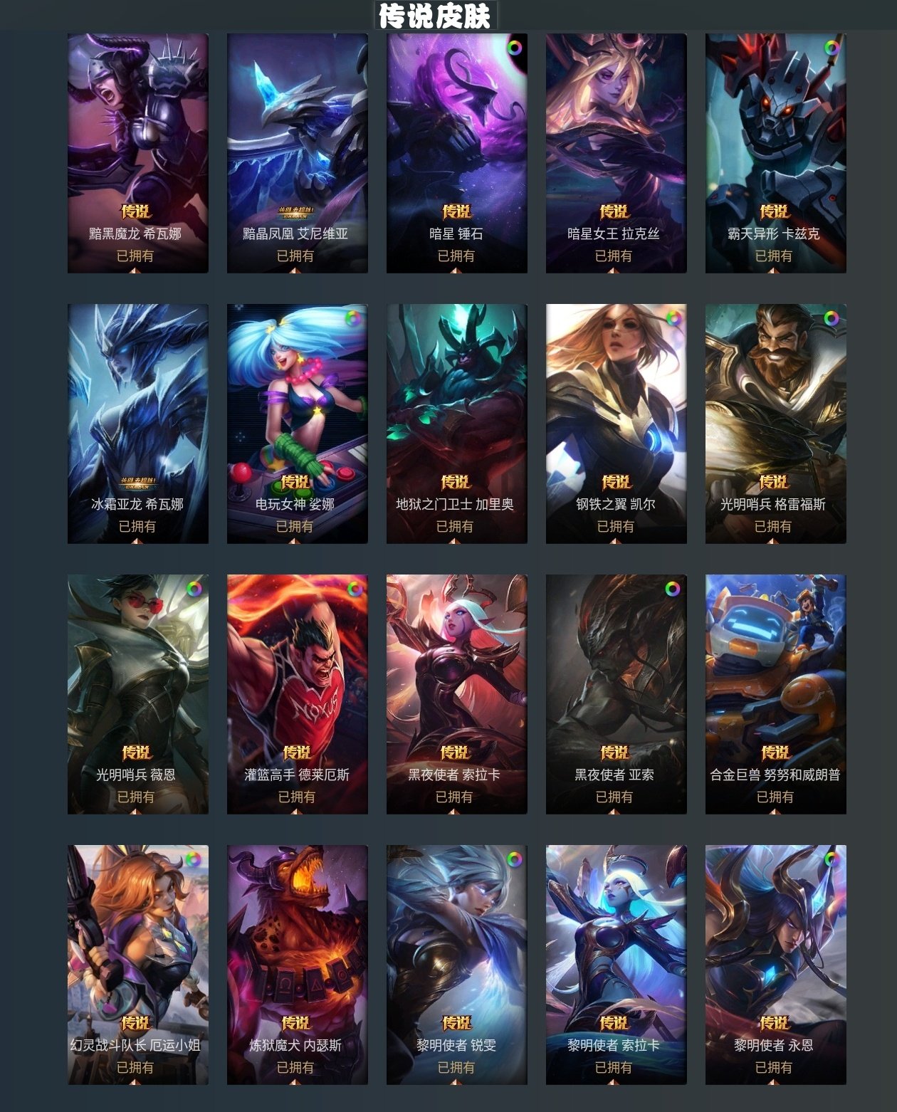Open 地狱之门卫士 加里奥 skin artwork
Screen dimensions: 897x1112
point(457,424)
